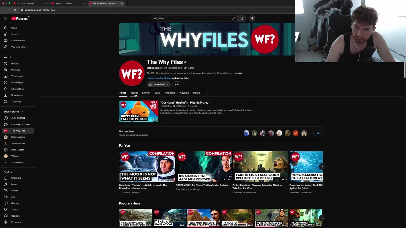Expand the Subscriptions section header
406x228 pixels.
click(x=13, y=111)
